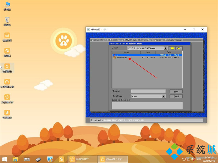Open File Explorer from the taskbar
This screenshot has width=218, height=163.
pyautogui.click(x=15, y=159)
